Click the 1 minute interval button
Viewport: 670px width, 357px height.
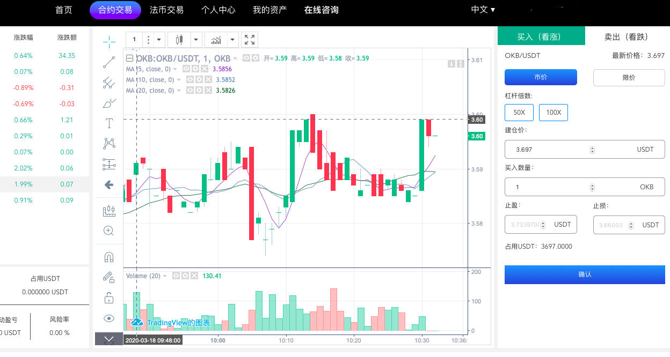point(134,40)
